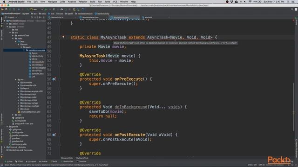Viewport: 298px width, 167px height.
Task: Open the Util class file
Action: click(33, 77)
